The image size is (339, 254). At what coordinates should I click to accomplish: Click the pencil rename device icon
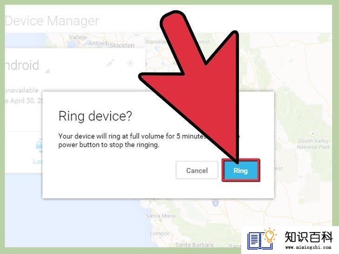(x=110, y=63)
